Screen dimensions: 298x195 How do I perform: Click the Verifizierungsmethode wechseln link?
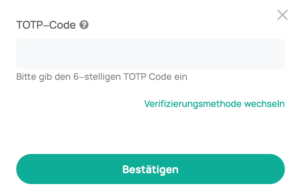pyautogui.click(x=214, y=104)
